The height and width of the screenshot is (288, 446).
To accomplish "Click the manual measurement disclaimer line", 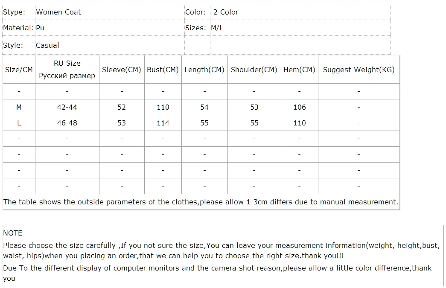I will (x=201, y=202).
